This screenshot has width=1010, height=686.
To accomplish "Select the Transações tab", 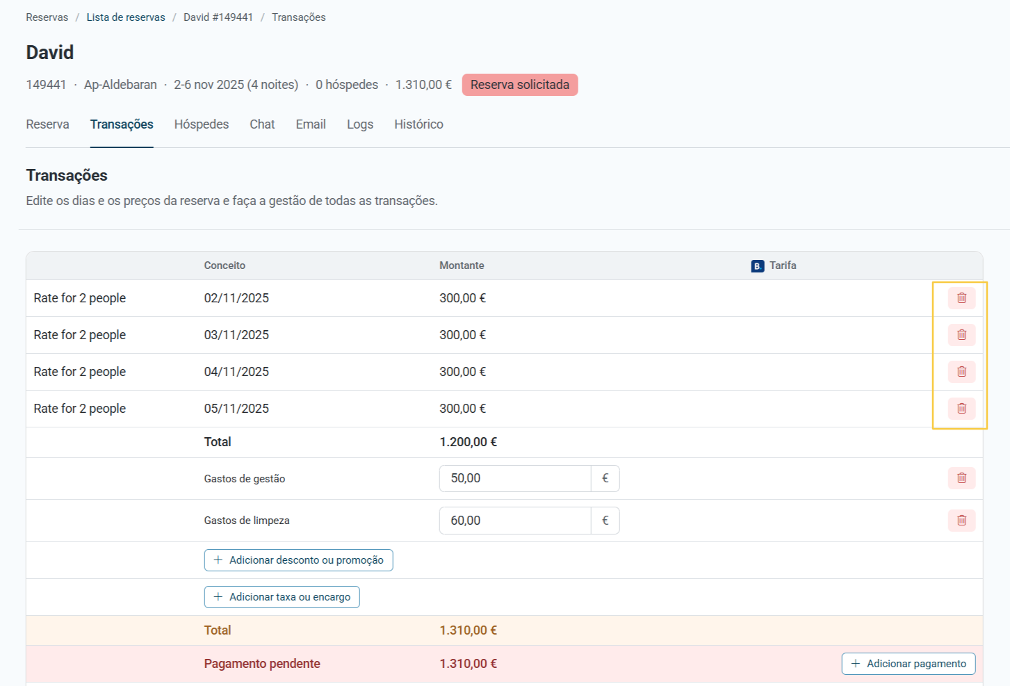I will 122,124.
